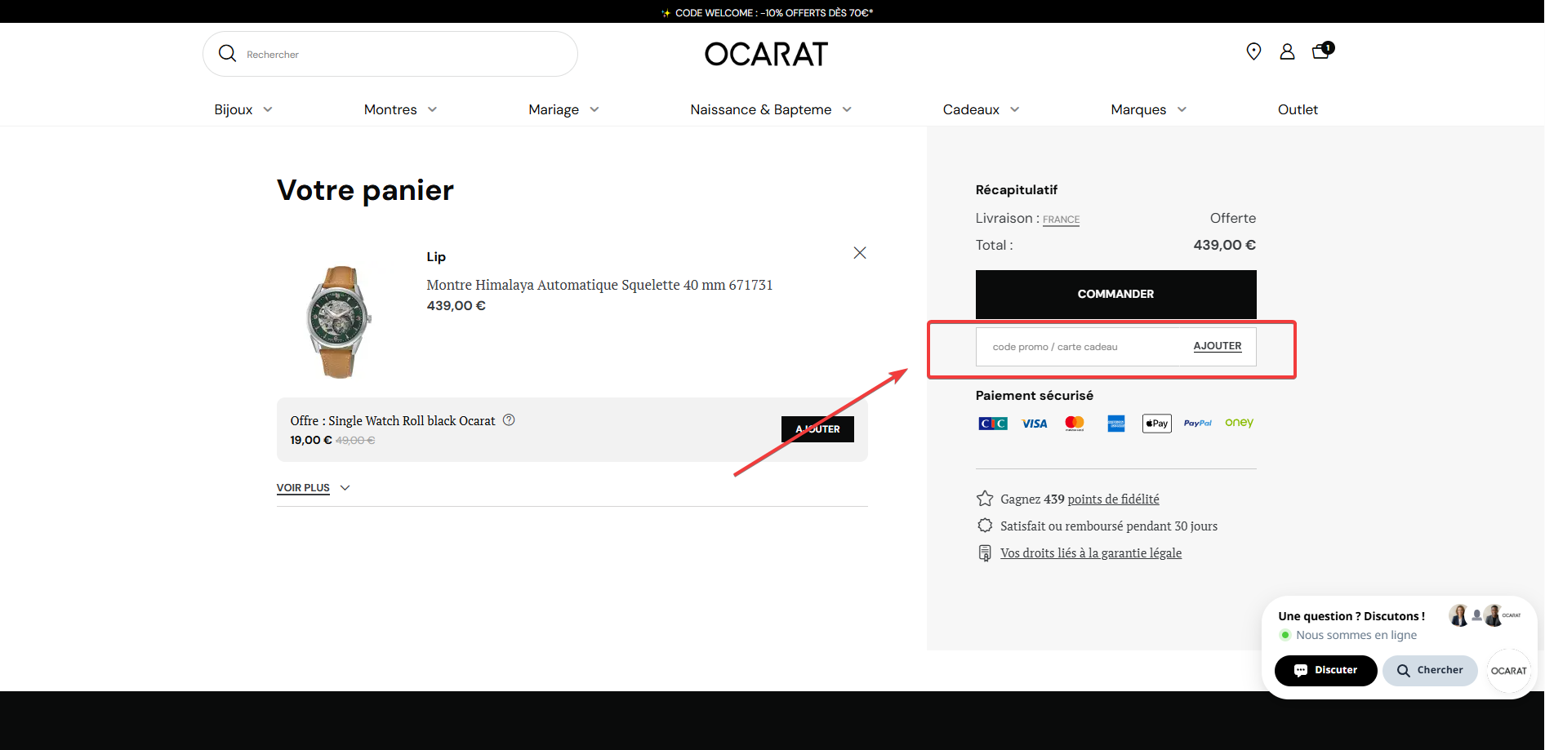Click the satisfaction guarantee badge icon
Viewport: 1545px width, 750px height.
coord(985,526)
